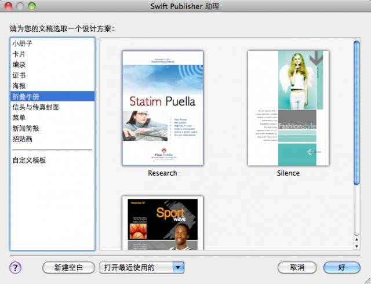
Task: Select 菜单 in the sidebar list
Action: click(x=19, y=118)
